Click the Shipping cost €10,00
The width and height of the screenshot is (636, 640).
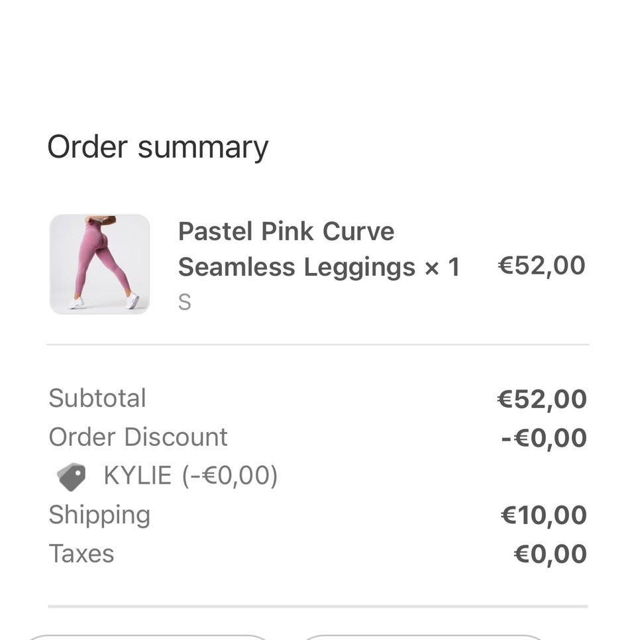click(x=544, y=515)
